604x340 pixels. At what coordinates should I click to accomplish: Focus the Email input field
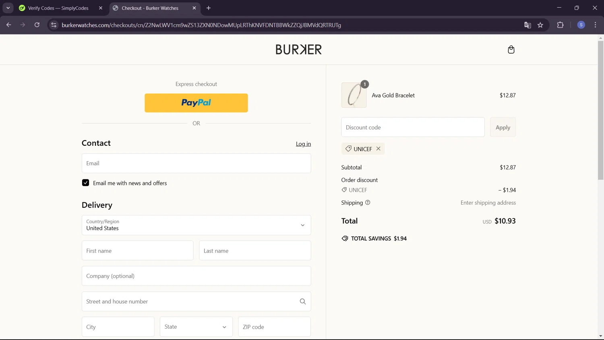click(196, 163)
